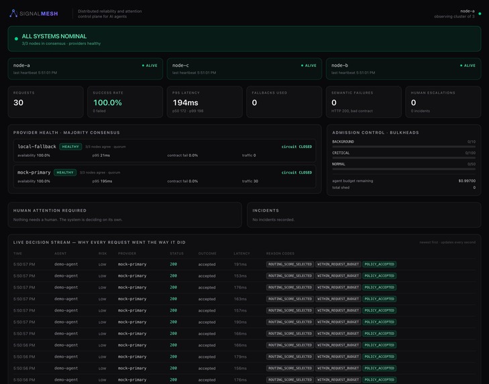489x384 pixels.
Task: Click the 163ms latency cell
Action: (x=240, y=299)
